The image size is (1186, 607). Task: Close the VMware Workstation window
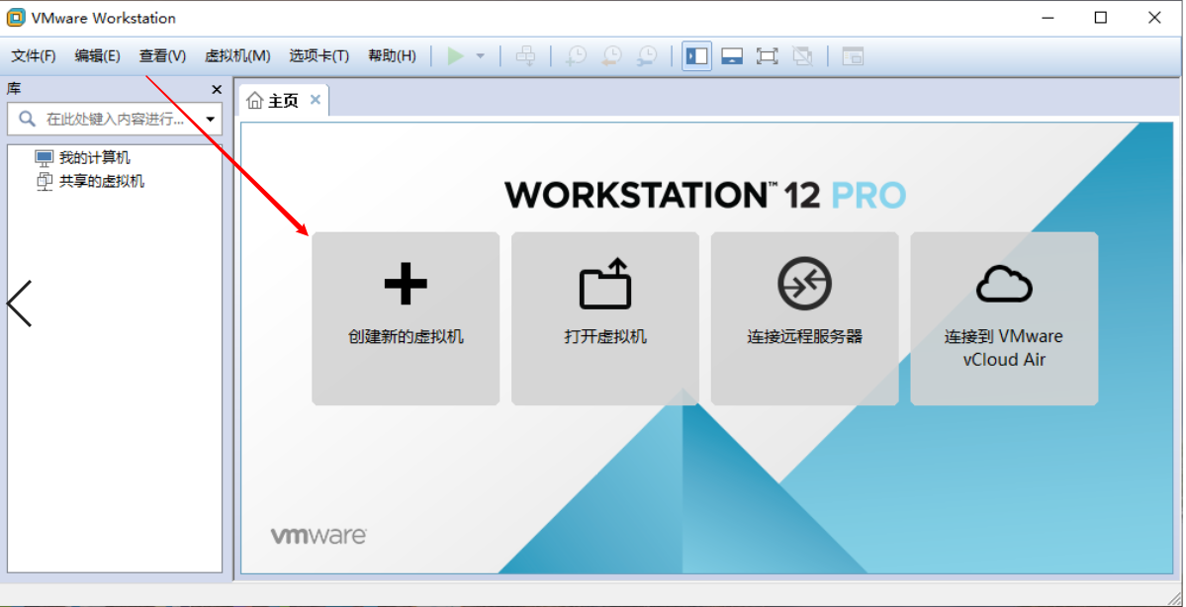click(x=1154, y=18)
